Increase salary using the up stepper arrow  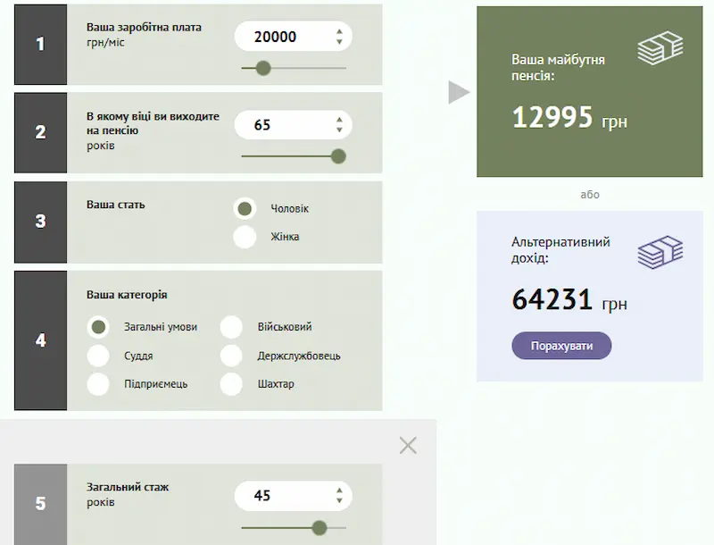coord(339,31)
